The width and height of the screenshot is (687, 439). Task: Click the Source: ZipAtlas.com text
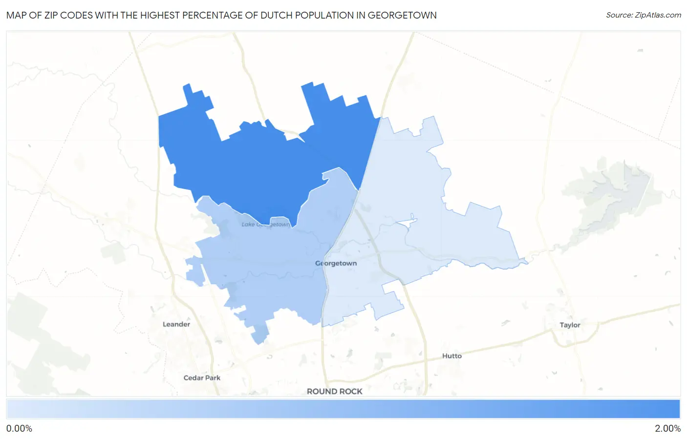pyautogui.click(x=644, y=15)
